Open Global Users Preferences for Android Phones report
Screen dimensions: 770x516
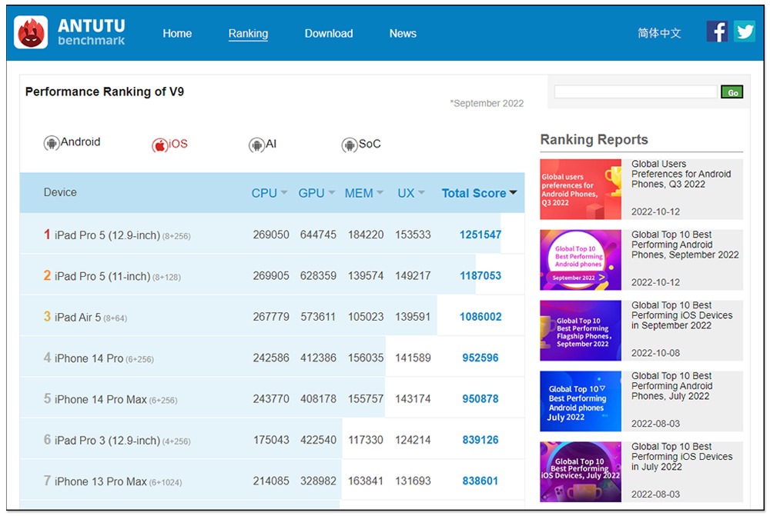681,174
